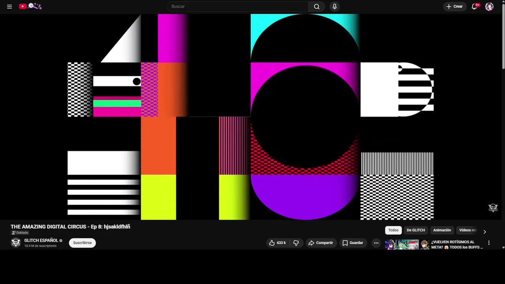
Task: Go to YouTube home via logo
Action: coord(30,6)
